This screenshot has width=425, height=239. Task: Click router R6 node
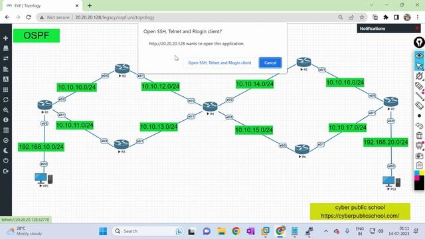tap(302, 149)
